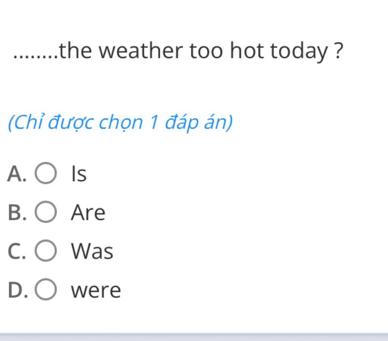Click the word weather in the question
Screen dimensions: 388x341
[x=141, y=51]
